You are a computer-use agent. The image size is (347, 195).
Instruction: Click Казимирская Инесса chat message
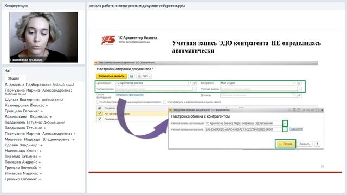[x=27, y=105]
